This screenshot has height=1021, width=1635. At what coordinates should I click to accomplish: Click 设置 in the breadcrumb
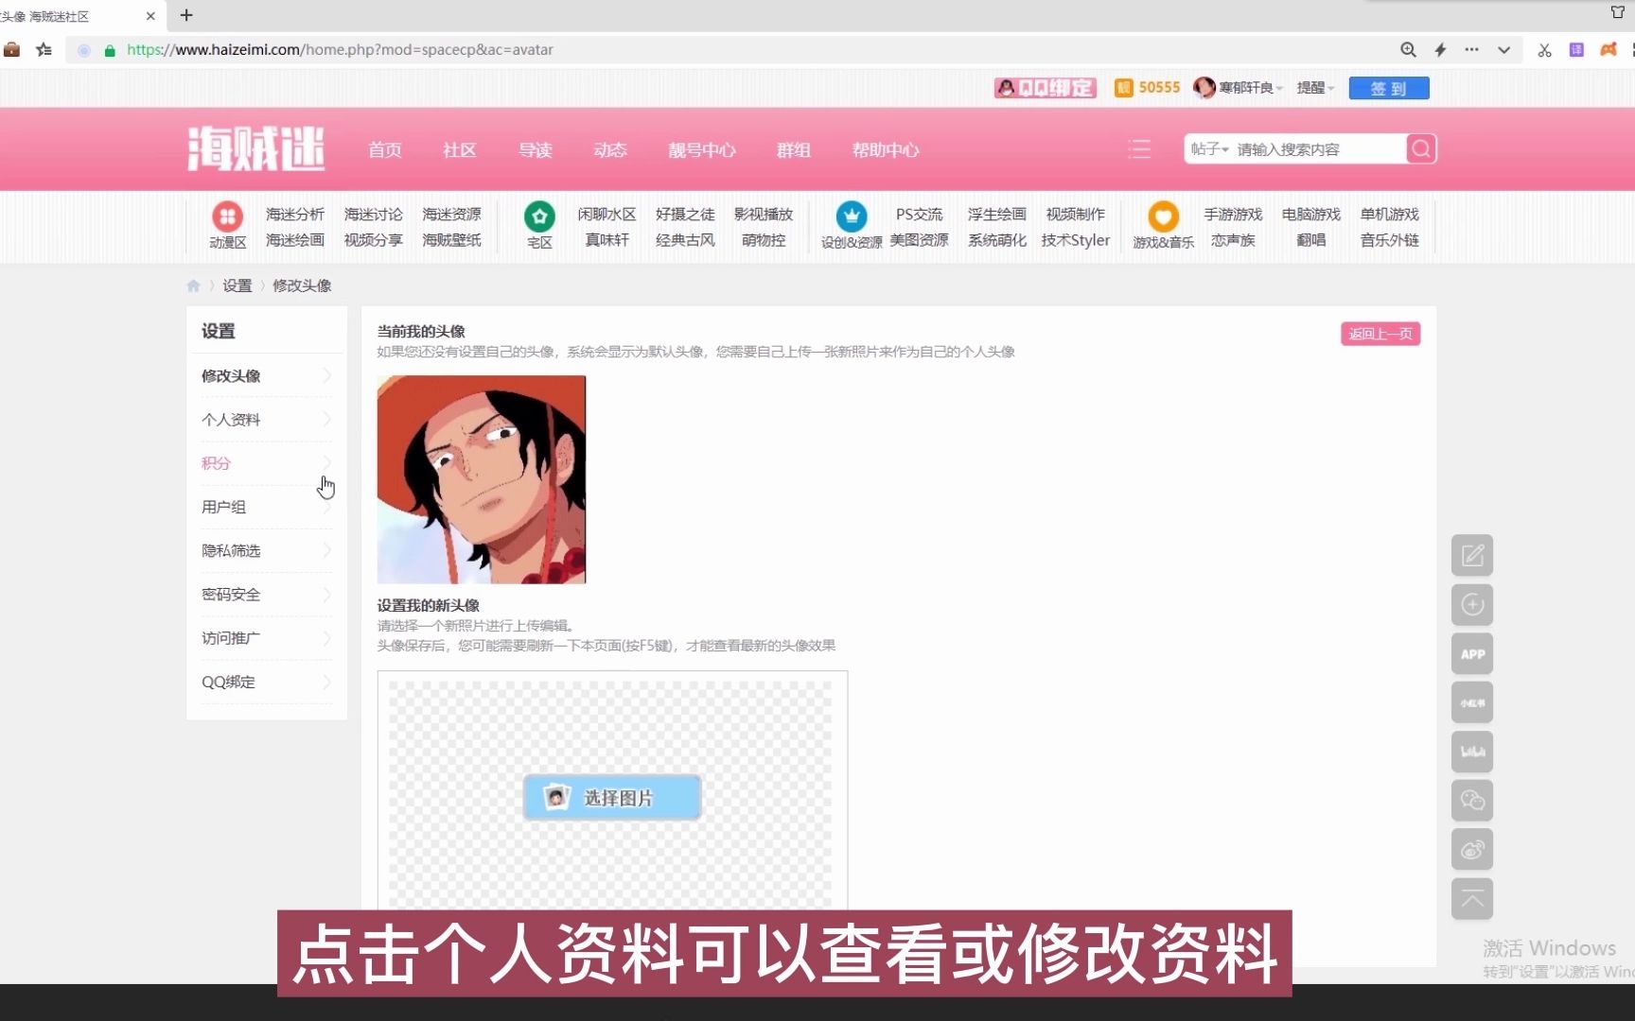click(x=237, y=286)
